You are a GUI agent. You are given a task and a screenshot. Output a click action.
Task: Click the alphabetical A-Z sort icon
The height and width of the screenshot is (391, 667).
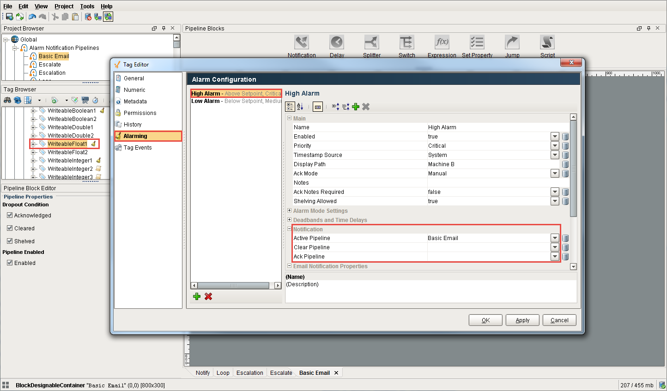[300, 107]
